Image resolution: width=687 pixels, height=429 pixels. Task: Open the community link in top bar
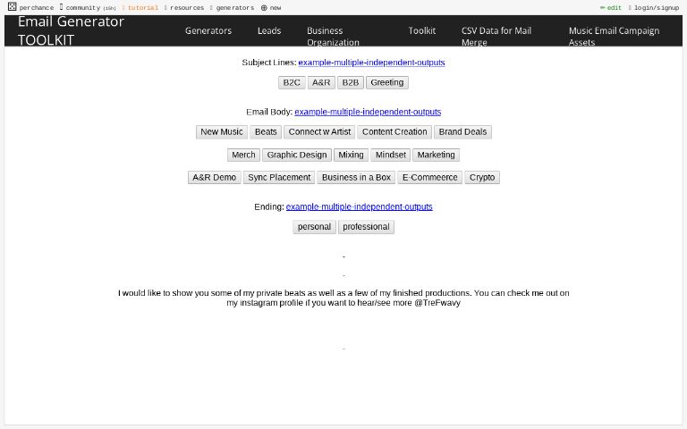pyautogui.click(x=82, y=7)
